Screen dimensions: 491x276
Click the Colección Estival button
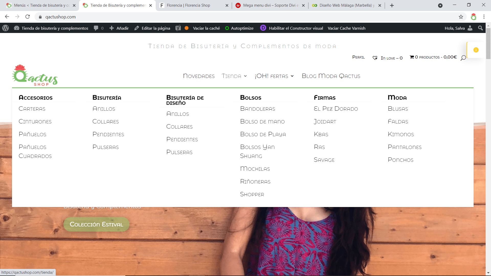96,224
